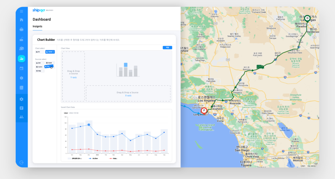Click the Sheephole Valley Wilderness label on map

point(296,97)
